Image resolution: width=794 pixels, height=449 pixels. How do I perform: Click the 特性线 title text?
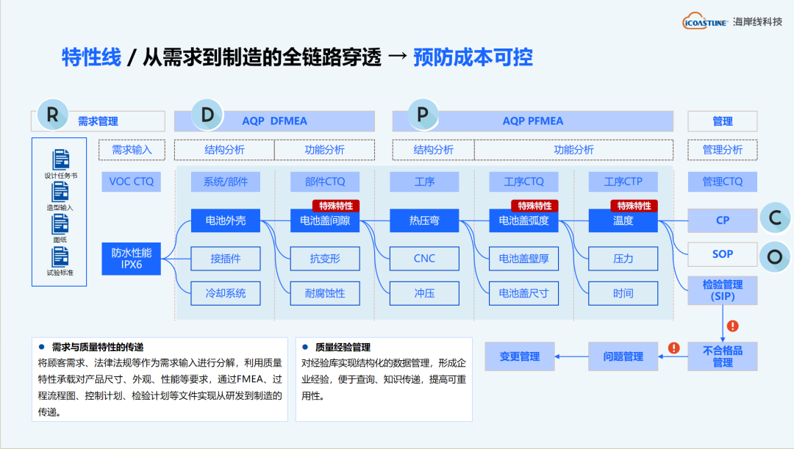coord(92,57)
